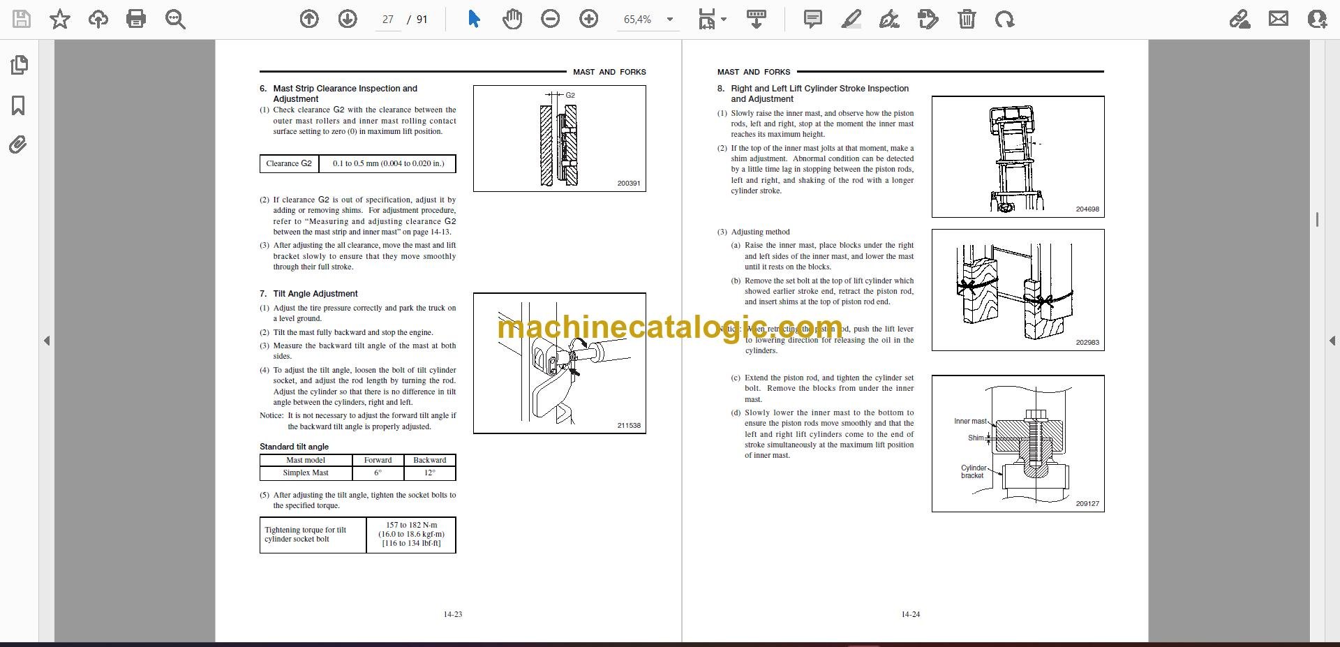Open the share with others icon
The height and width of the screenshot is (647, 1340).
pos(1317,19)
